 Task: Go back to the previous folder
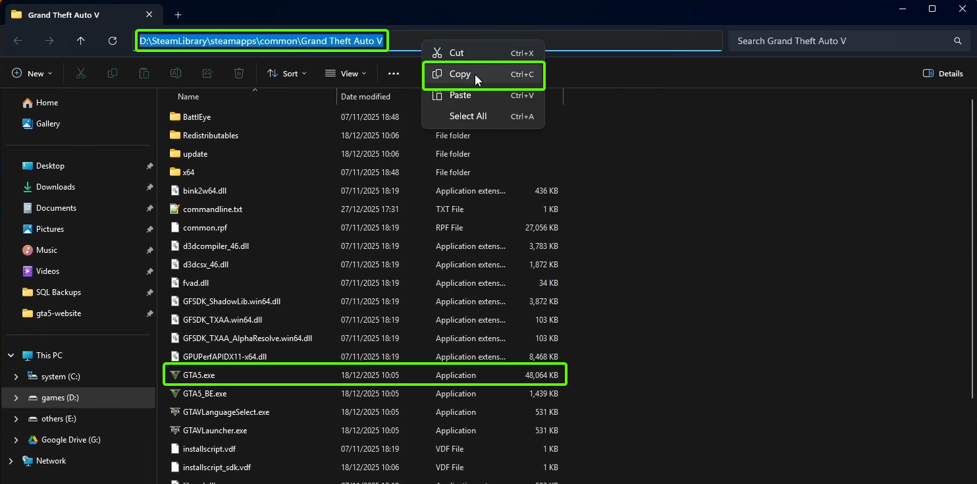18,41
